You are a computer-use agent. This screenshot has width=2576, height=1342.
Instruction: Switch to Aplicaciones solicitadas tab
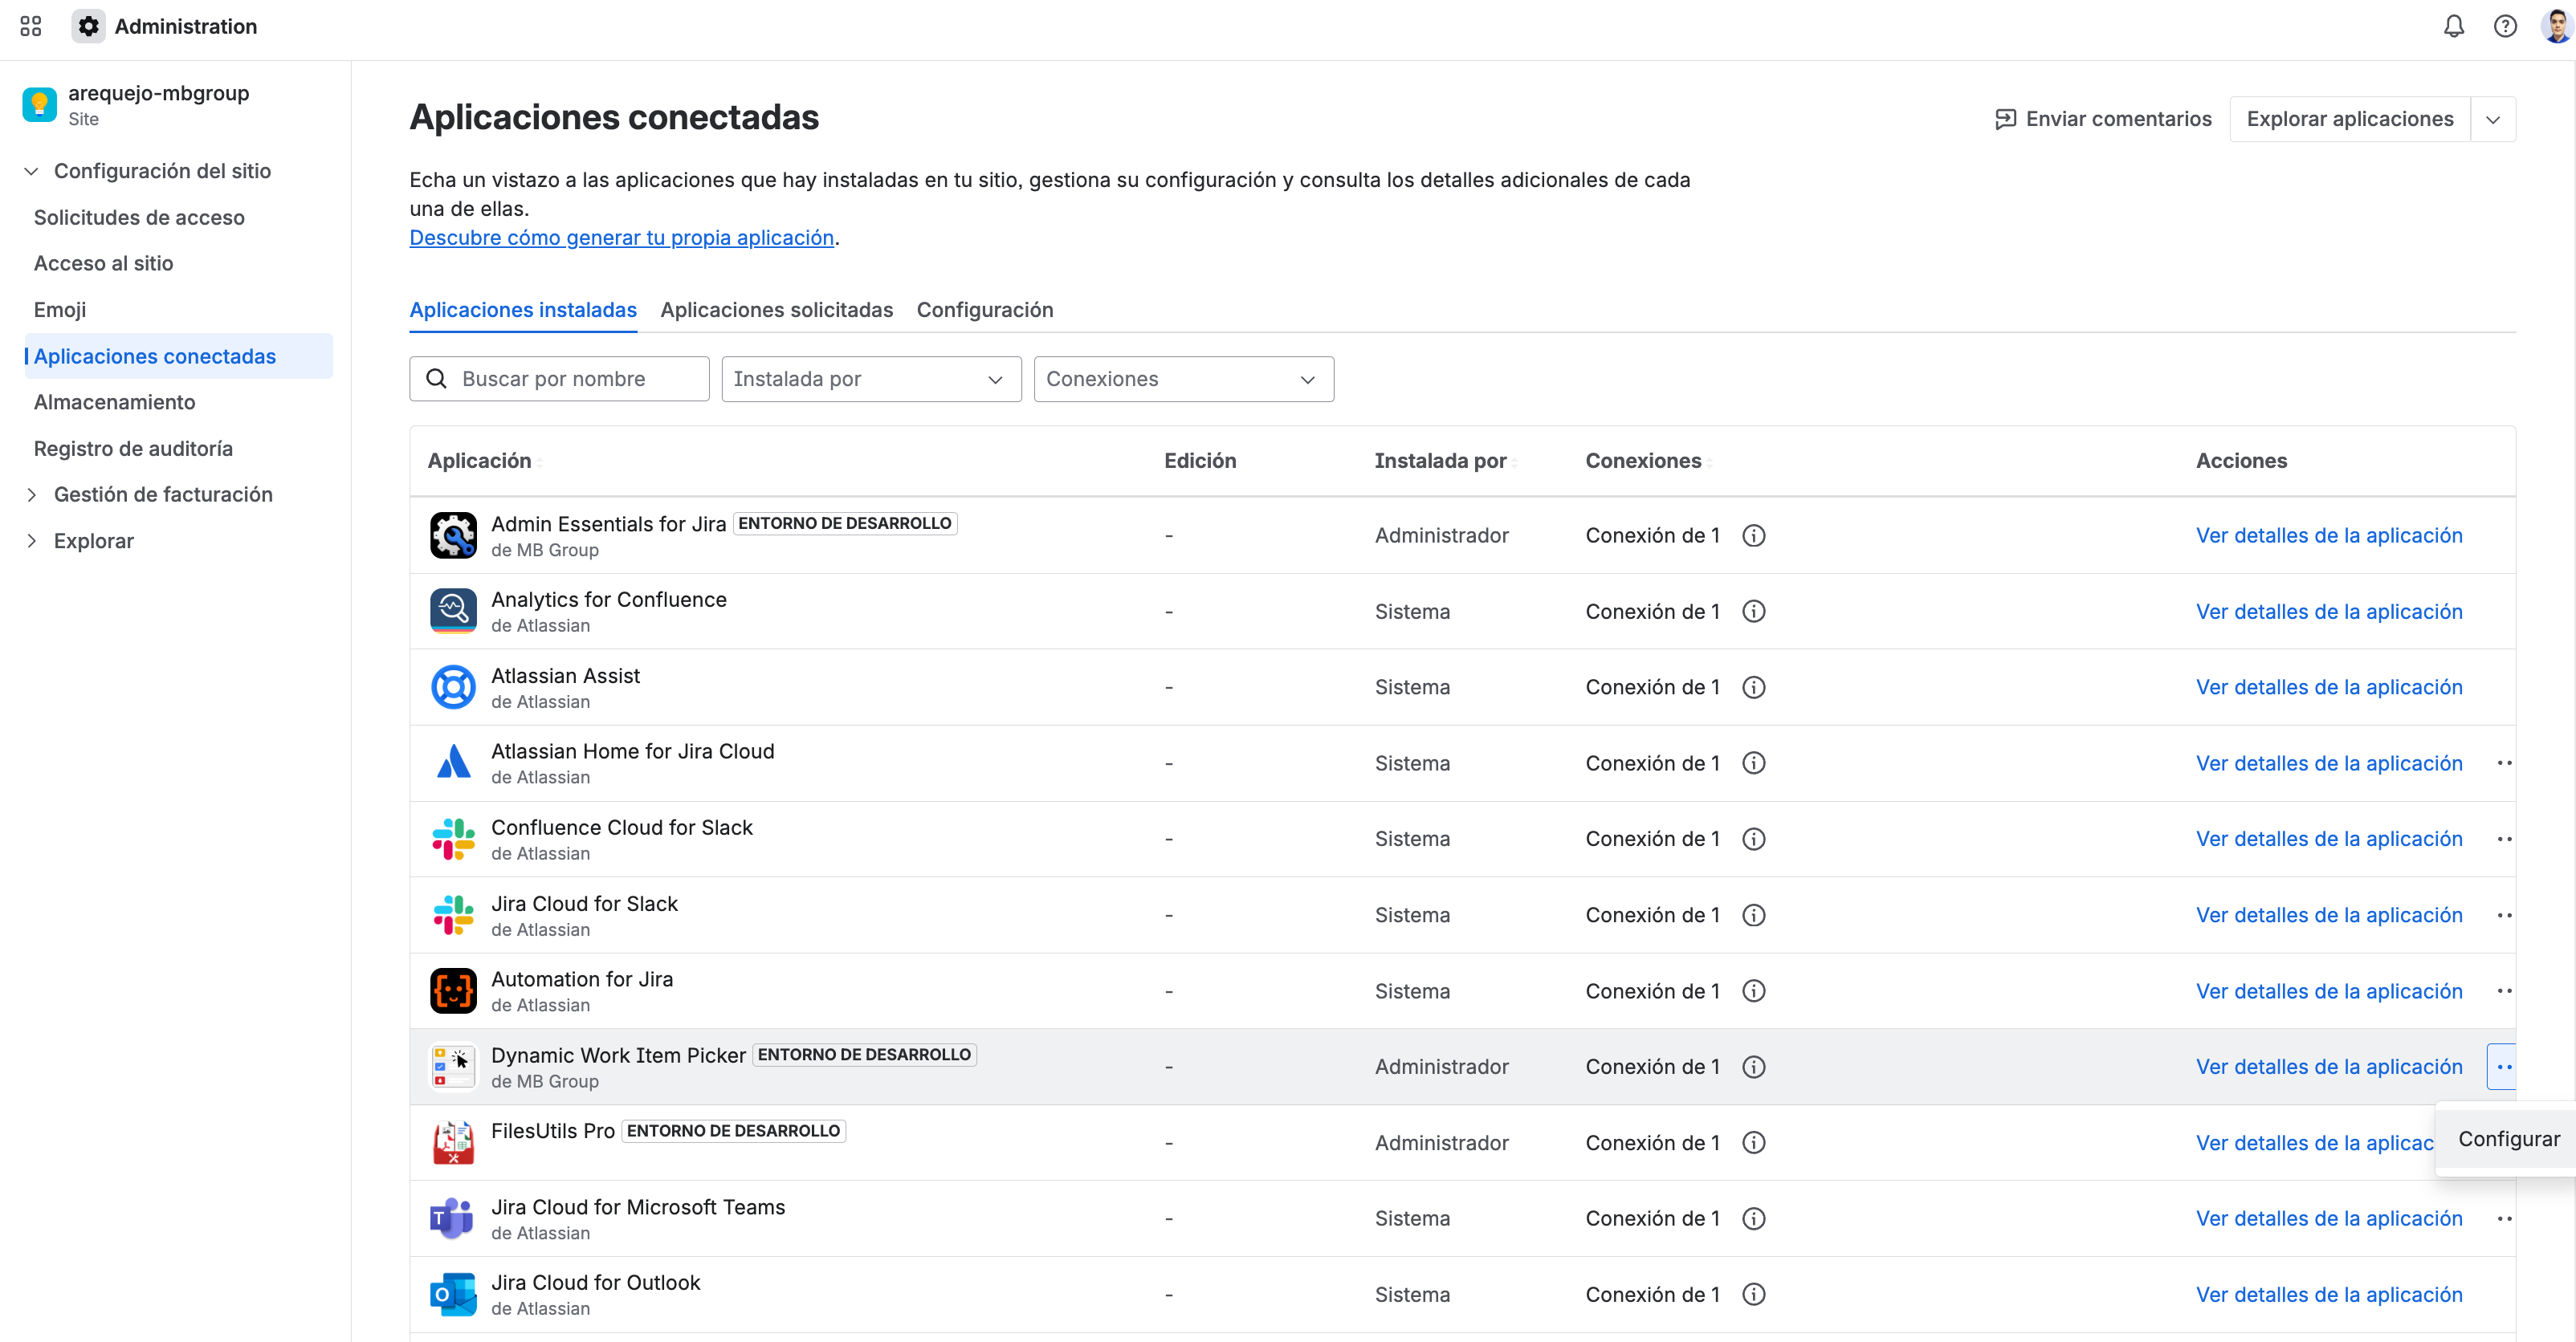click(x=776, y=311)
